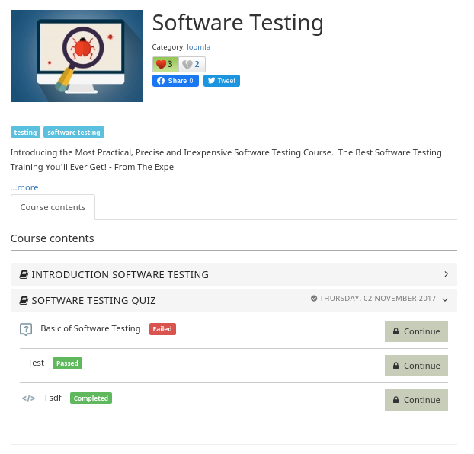Select the 'testing' tag
The image size is (474, 454).
pos(25,133)
